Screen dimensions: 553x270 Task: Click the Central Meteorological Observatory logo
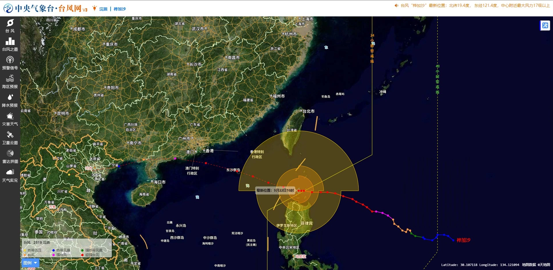[8, 8]
